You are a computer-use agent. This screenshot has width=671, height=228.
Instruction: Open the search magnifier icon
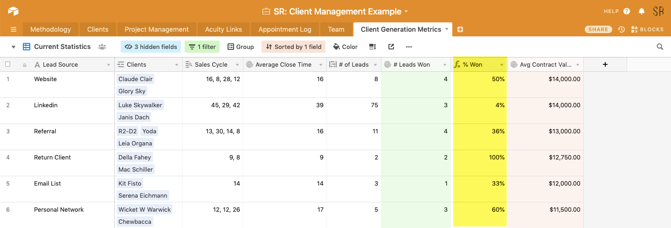point(660,47)
